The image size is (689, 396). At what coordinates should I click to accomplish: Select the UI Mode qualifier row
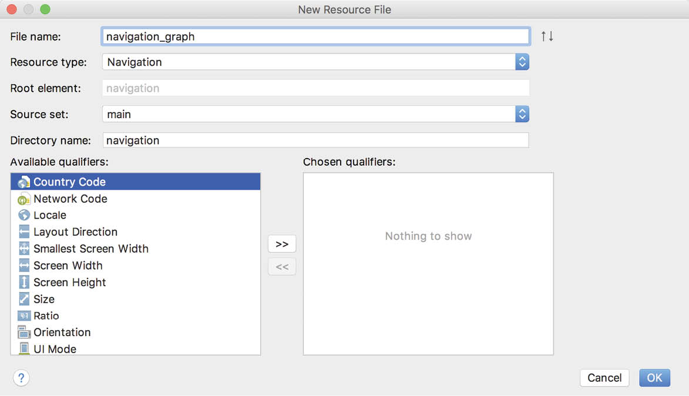coord(135,348)
